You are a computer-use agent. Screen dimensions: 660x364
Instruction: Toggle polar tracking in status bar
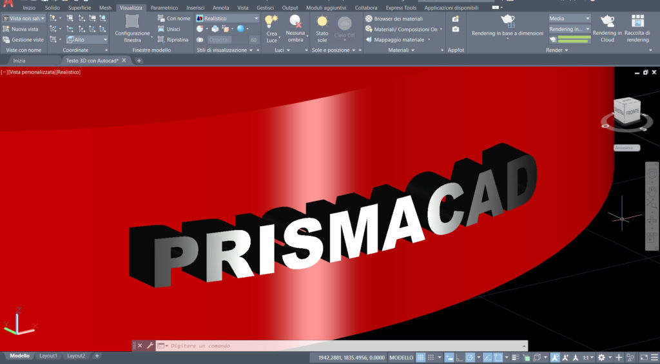pyautogui.click(x=470, y=358)
